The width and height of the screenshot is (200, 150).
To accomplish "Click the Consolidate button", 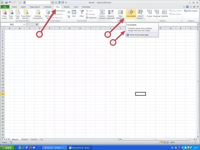I will (x=131, y=14).
